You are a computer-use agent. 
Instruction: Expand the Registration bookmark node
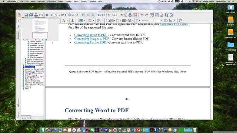(x=23, y=63)
